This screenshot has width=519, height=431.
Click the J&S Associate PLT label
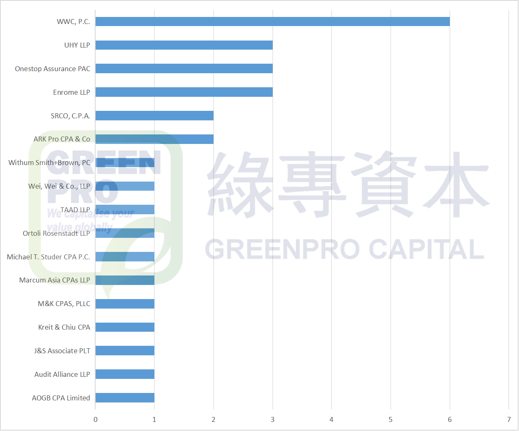coord(62,350)
